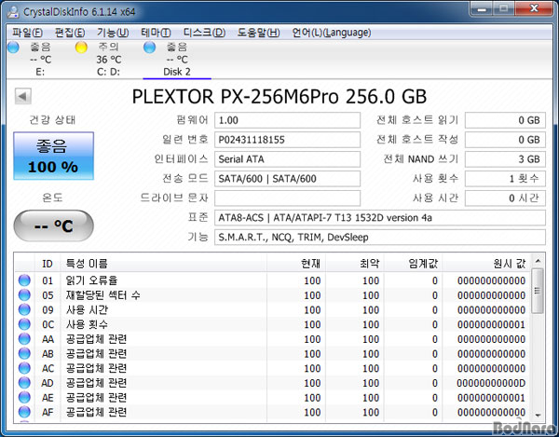Click the 특성 이름 column header
Screen dimensions: 559x437
[163, 264]
